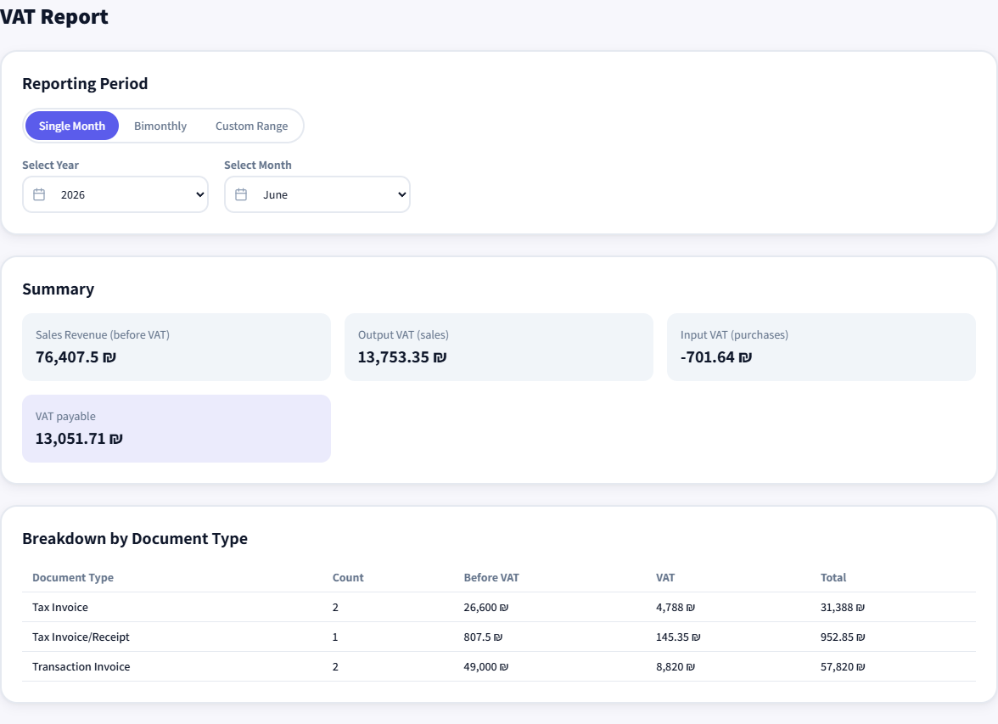998x724 pixels.
Task: Click the Total column header
Action: click(x=833, y=577)
